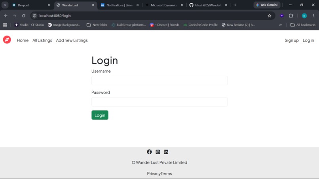This screenshot has height=179, width=319.
Task: Close the Notifications LinkedIn tab
Action: tap(137, 5)
